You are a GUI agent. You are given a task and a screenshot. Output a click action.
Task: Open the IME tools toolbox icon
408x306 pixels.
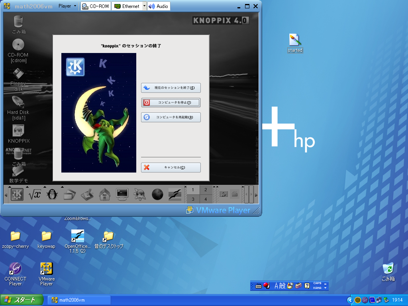point(298,286)
